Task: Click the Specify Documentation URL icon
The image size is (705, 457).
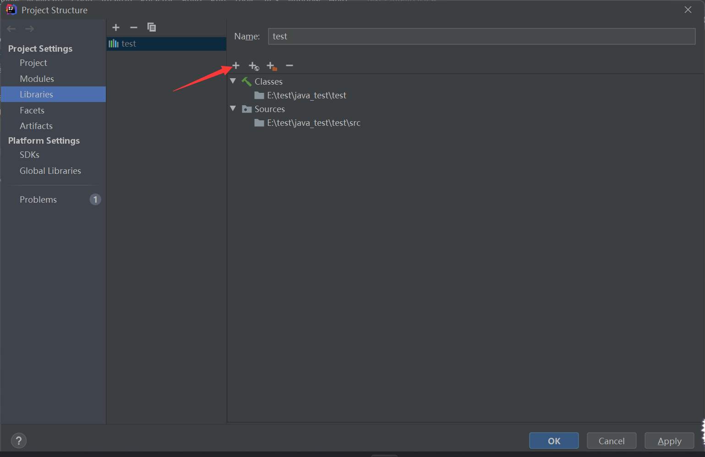Action: coord(254,66)
